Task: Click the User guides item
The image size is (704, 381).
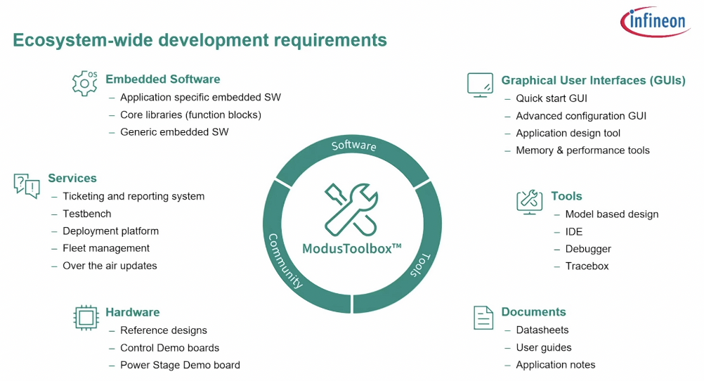Action: (544, 347)
